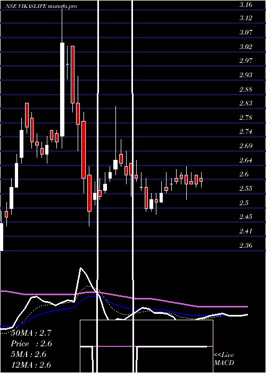Click the 2.36 price axis label

pyautogui.click(x=246, y=245)
